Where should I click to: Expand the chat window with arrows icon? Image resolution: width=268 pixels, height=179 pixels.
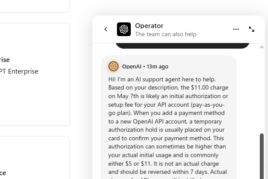click(x=252, y=29)
